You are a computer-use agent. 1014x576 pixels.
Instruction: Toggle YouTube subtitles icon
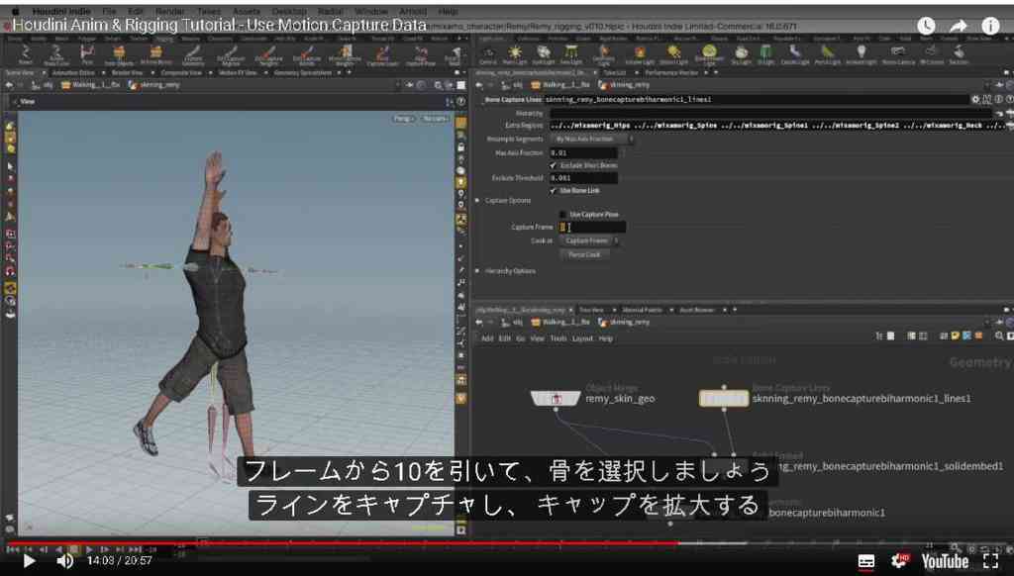(x=865, y=561)
